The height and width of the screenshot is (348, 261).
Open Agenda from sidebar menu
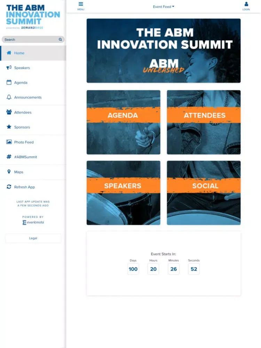33,82
